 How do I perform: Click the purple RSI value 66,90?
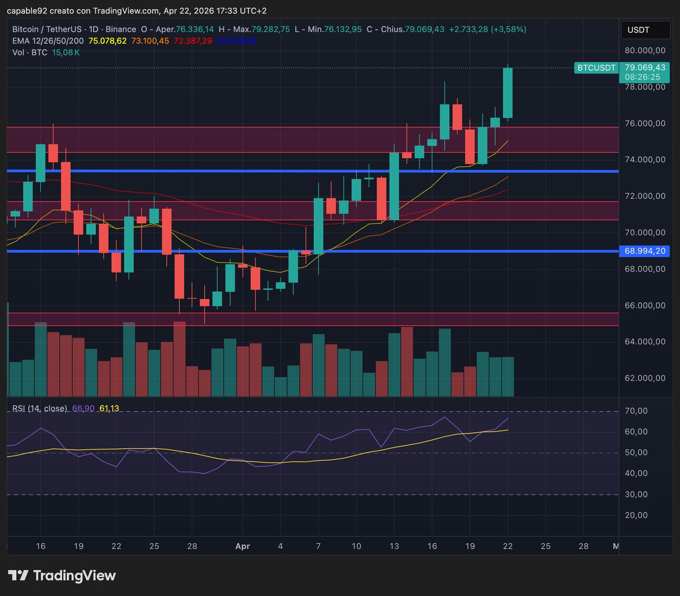coord(83,408)
